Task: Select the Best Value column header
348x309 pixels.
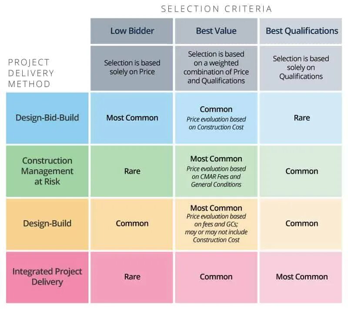Action: pyautogui.click(x=216, y=31)
